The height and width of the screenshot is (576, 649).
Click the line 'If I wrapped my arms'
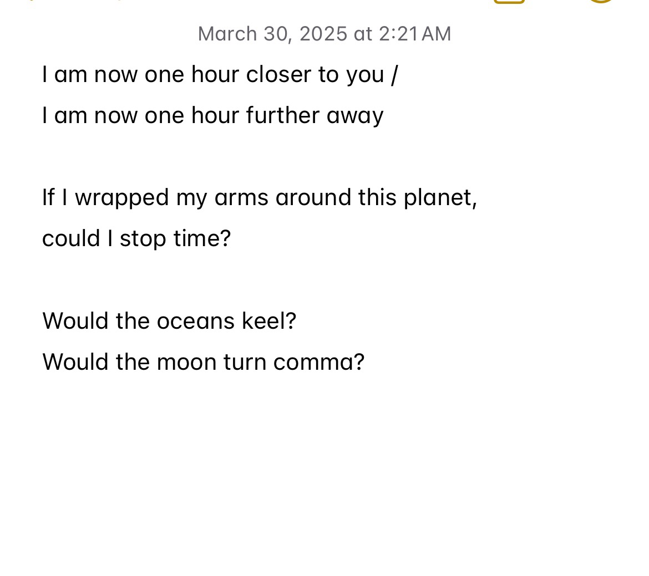(x=260, y=198)
